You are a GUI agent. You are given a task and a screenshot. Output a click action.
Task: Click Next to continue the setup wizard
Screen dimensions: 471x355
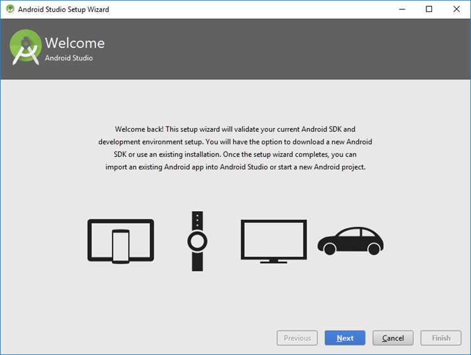pos(345,338)
